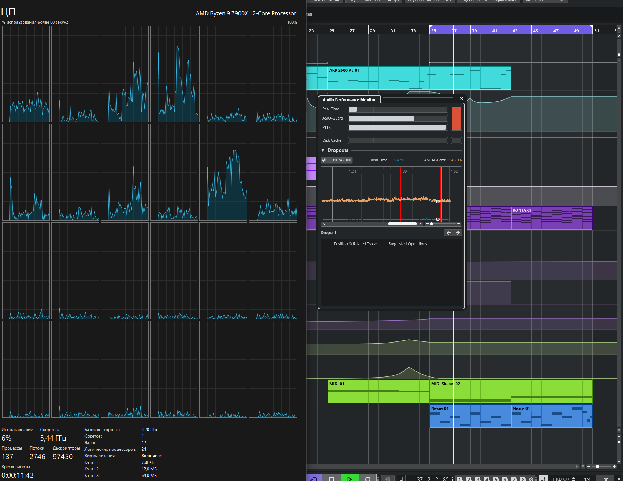Click the Tap tempo button
The width and height of the screenshot is (623, 481).
605,479
